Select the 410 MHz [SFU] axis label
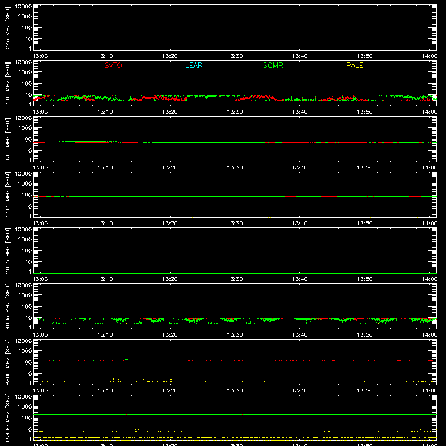Screen dimensions: 446x446 coord(8,83)
